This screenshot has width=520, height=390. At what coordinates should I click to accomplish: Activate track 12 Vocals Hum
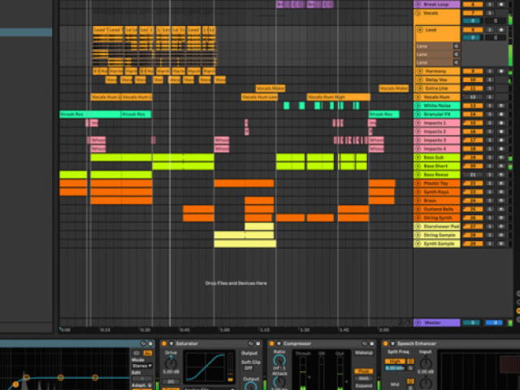473,97
